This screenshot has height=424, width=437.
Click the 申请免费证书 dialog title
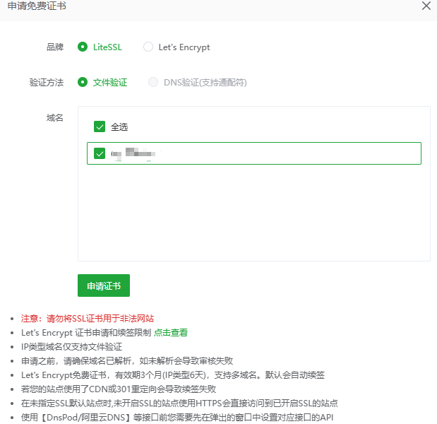coord(37,6)
